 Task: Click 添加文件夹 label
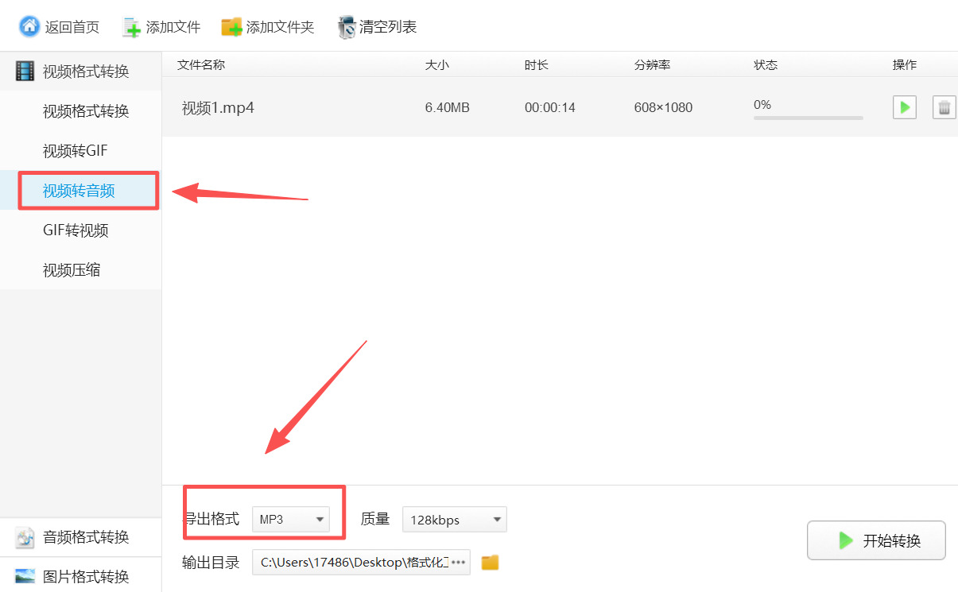281,27
